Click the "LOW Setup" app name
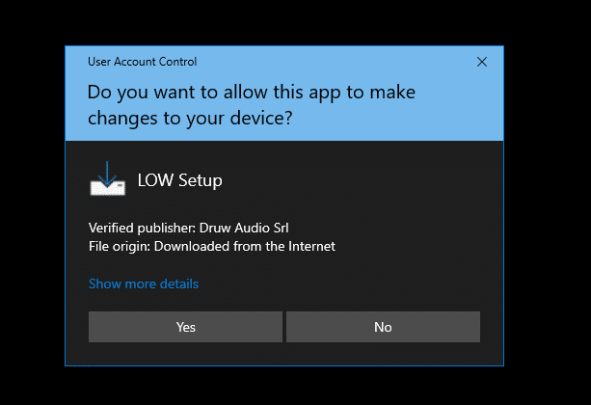This screenshot has height=405, width=591. 180,179
